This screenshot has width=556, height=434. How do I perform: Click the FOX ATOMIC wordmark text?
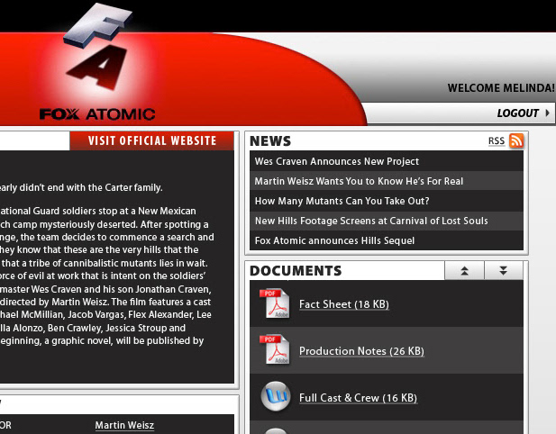tap(97, 114)
